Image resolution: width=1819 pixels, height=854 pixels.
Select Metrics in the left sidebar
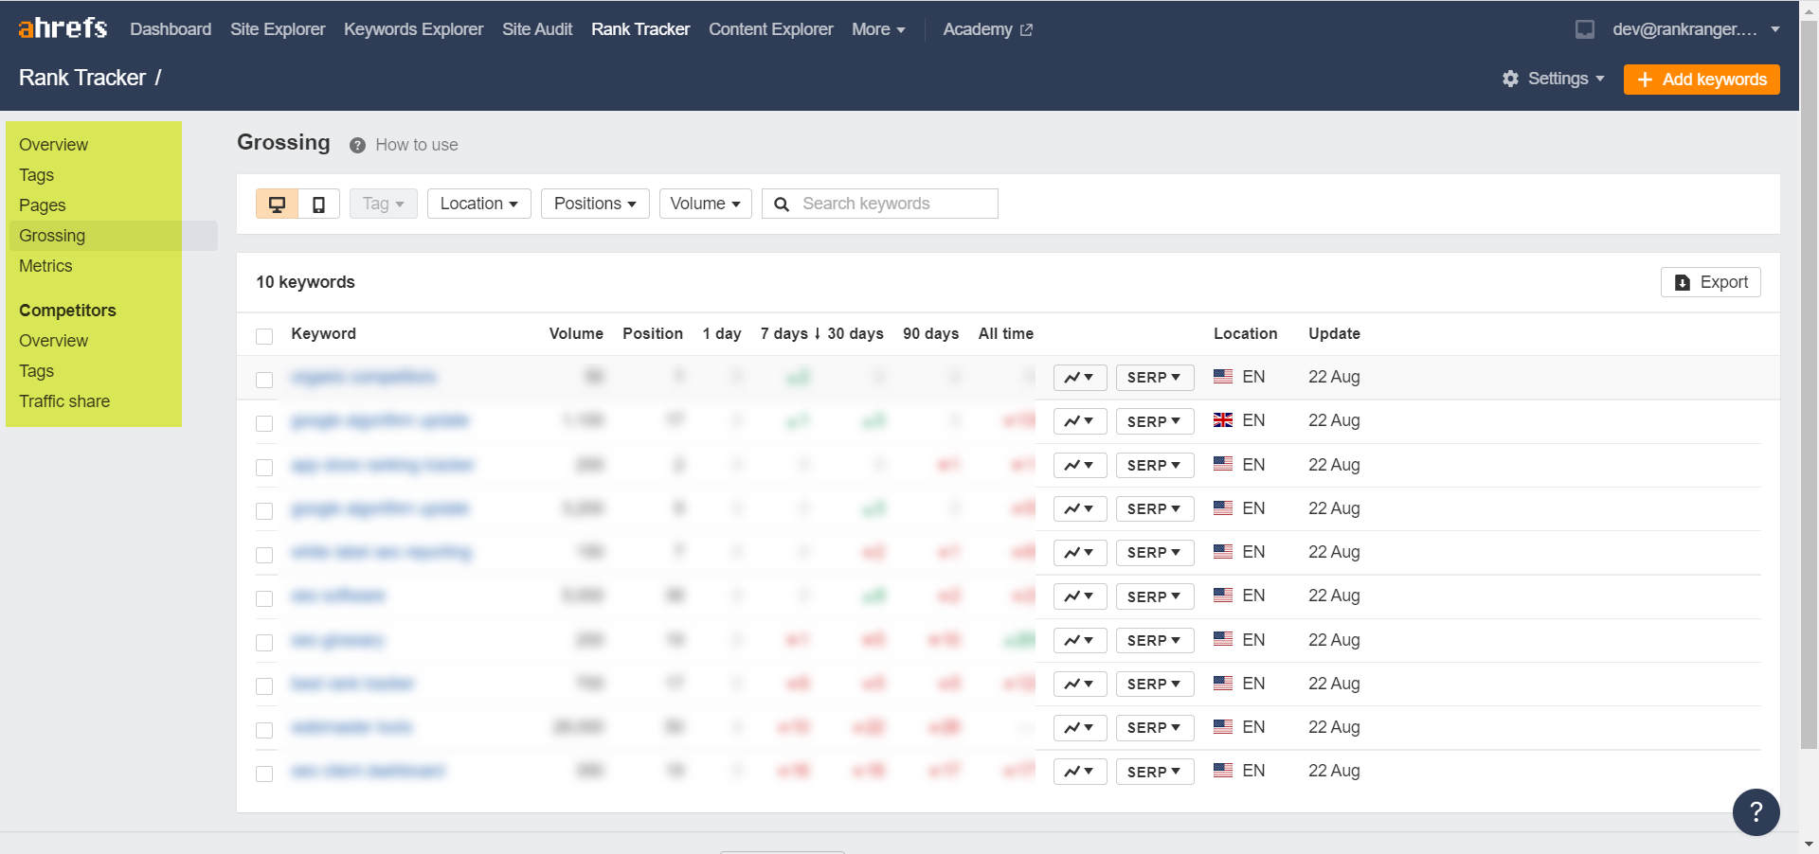pyautogui.click(x=45, y=266)
